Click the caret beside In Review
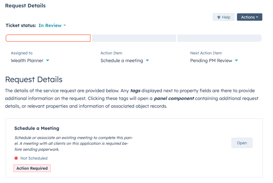 pos(65,26)
